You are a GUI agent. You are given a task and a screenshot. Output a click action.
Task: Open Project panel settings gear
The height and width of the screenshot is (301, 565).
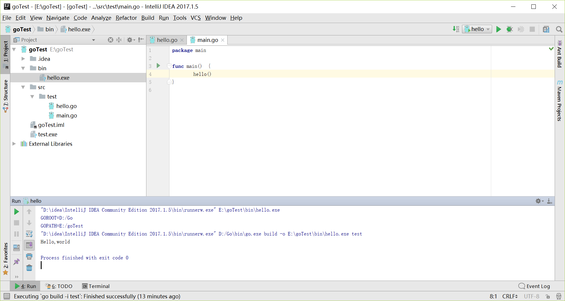tap(130, 40)
